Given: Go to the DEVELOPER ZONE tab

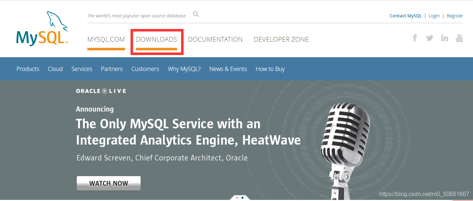Looking at the screenshot, I should click(281, 39).
